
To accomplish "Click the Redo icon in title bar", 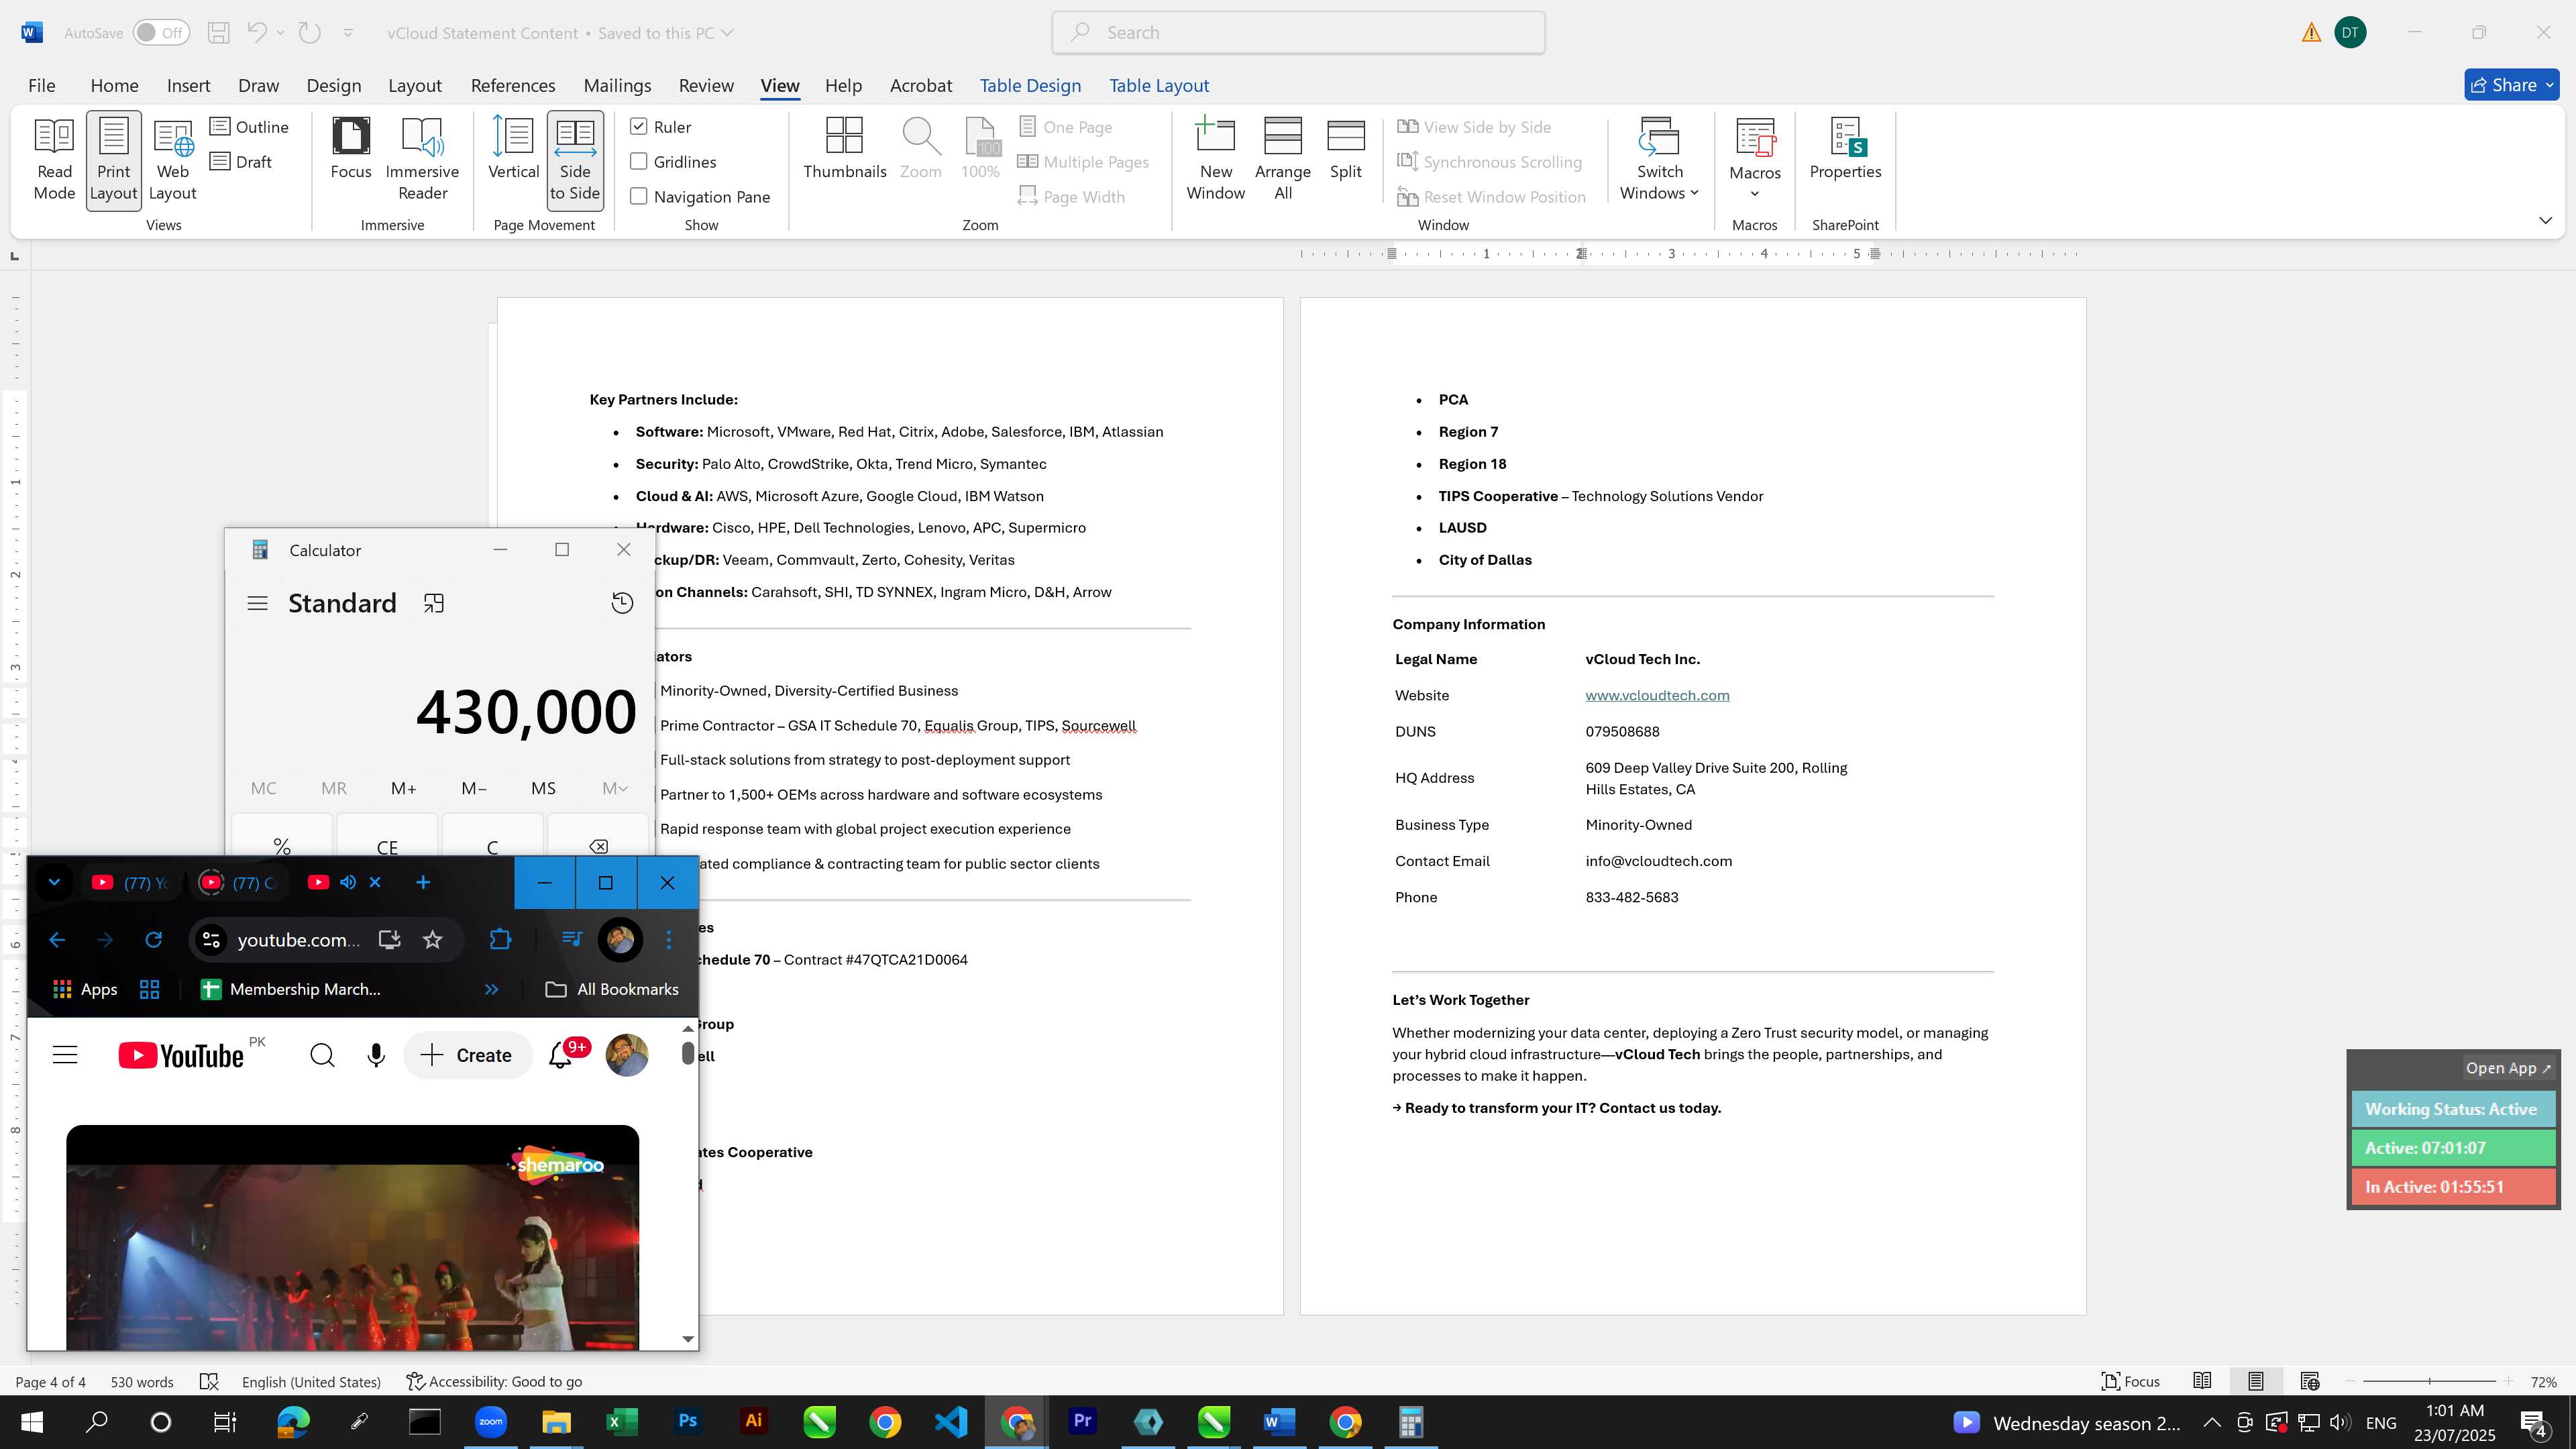I will tap(310, 32).
